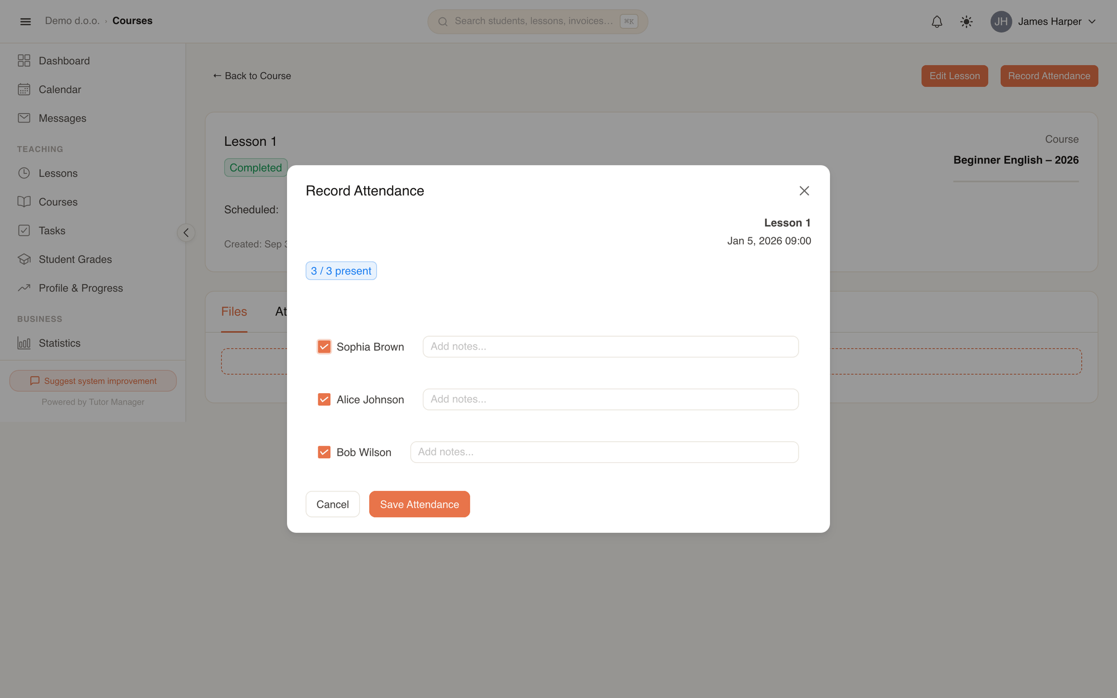The image size is (1117, 698).
Task: Click the Beginner English – 2026 course name
Action: click(x=1016, y=160)
